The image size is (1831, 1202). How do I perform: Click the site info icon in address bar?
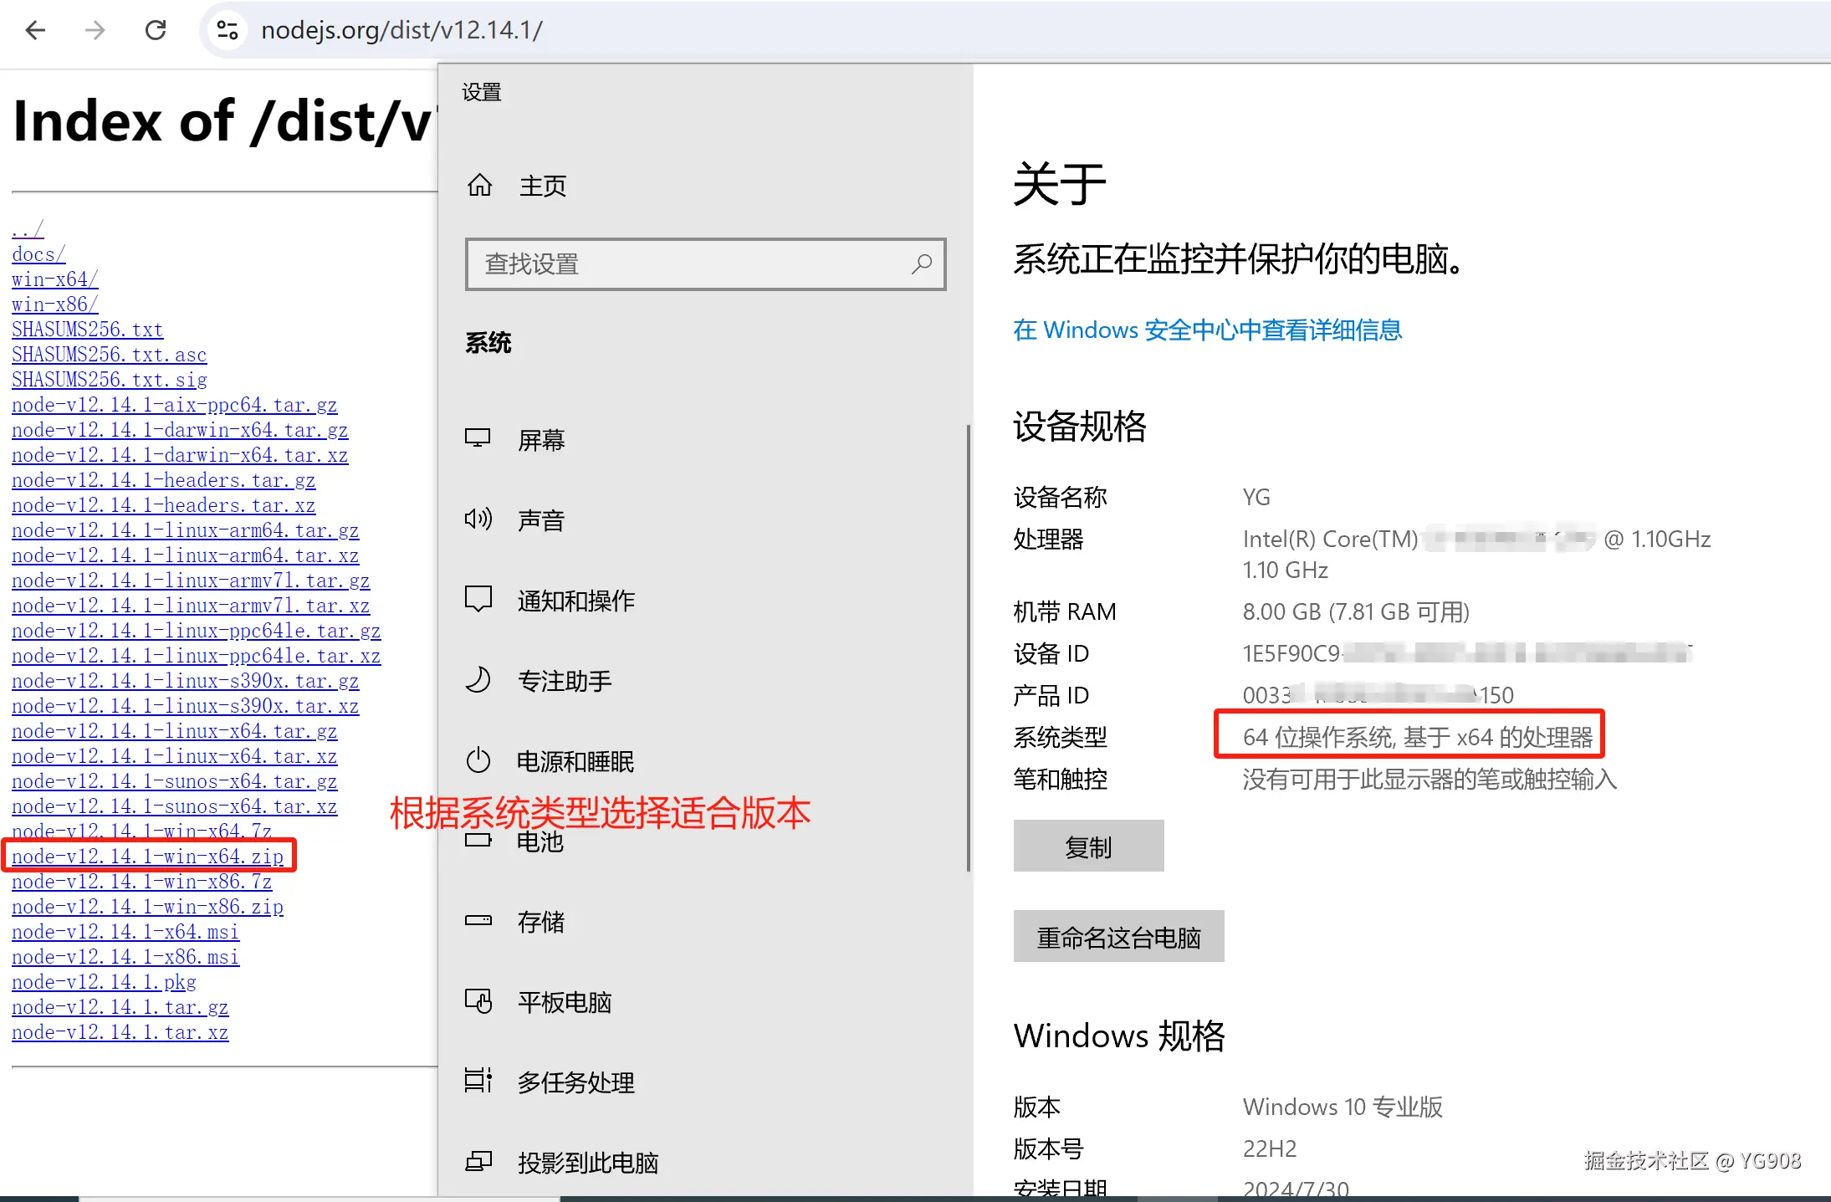coord(227,31)
